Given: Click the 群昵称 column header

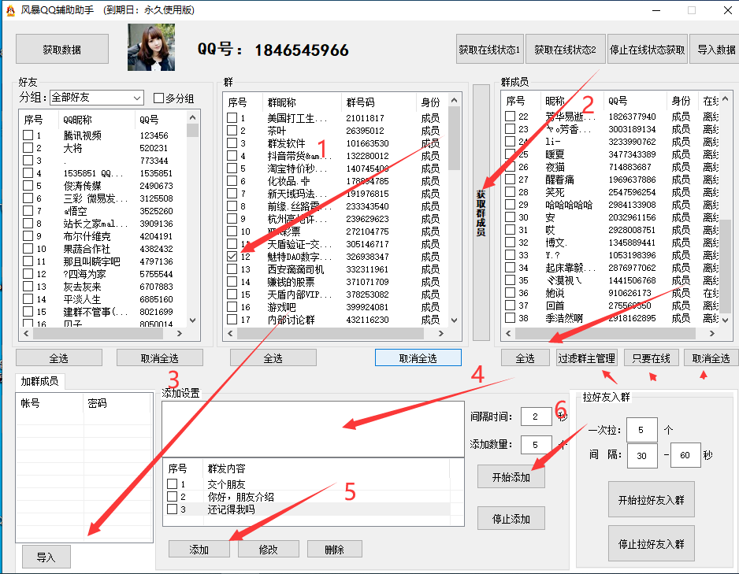Looking at the screenshot, I should click(302, 102).
